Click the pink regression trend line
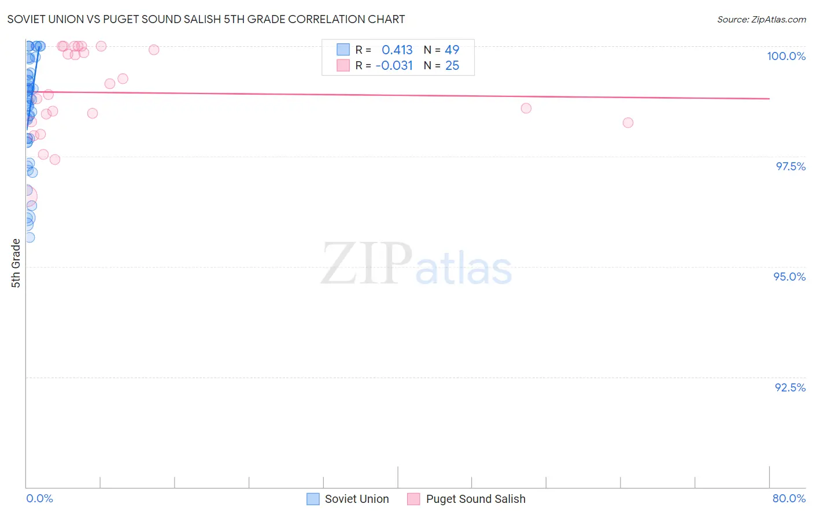813x515 pixels. pyautogui.click(x=398, y=95)
